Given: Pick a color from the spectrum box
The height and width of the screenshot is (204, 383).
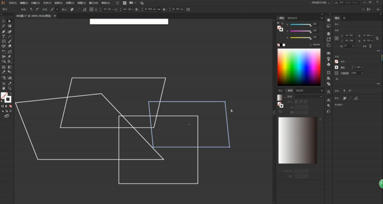Looking at the screenshot, I should (x=299, y=67).
